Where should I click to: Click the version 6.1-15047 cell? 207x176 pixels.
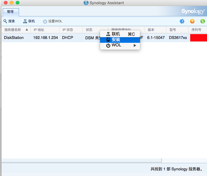156,38
